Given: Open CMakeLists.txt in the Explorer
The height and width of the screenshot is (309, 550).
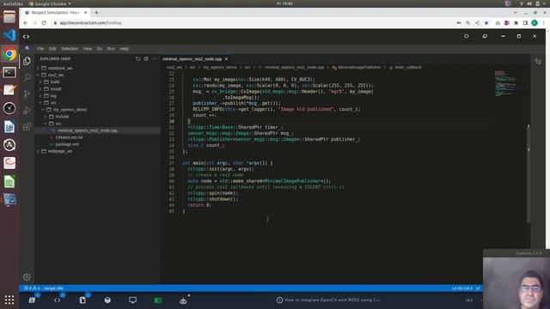Looking at the screenshot, I should [x=69, y=137].
